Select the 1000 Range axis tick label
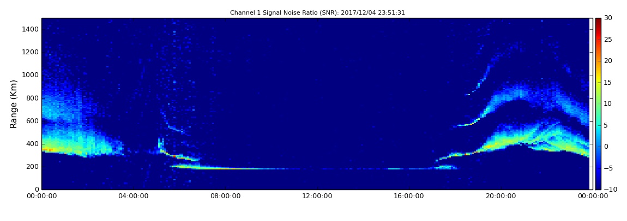The width and height of the screenshot is (627, 221). tap(31, 75)
